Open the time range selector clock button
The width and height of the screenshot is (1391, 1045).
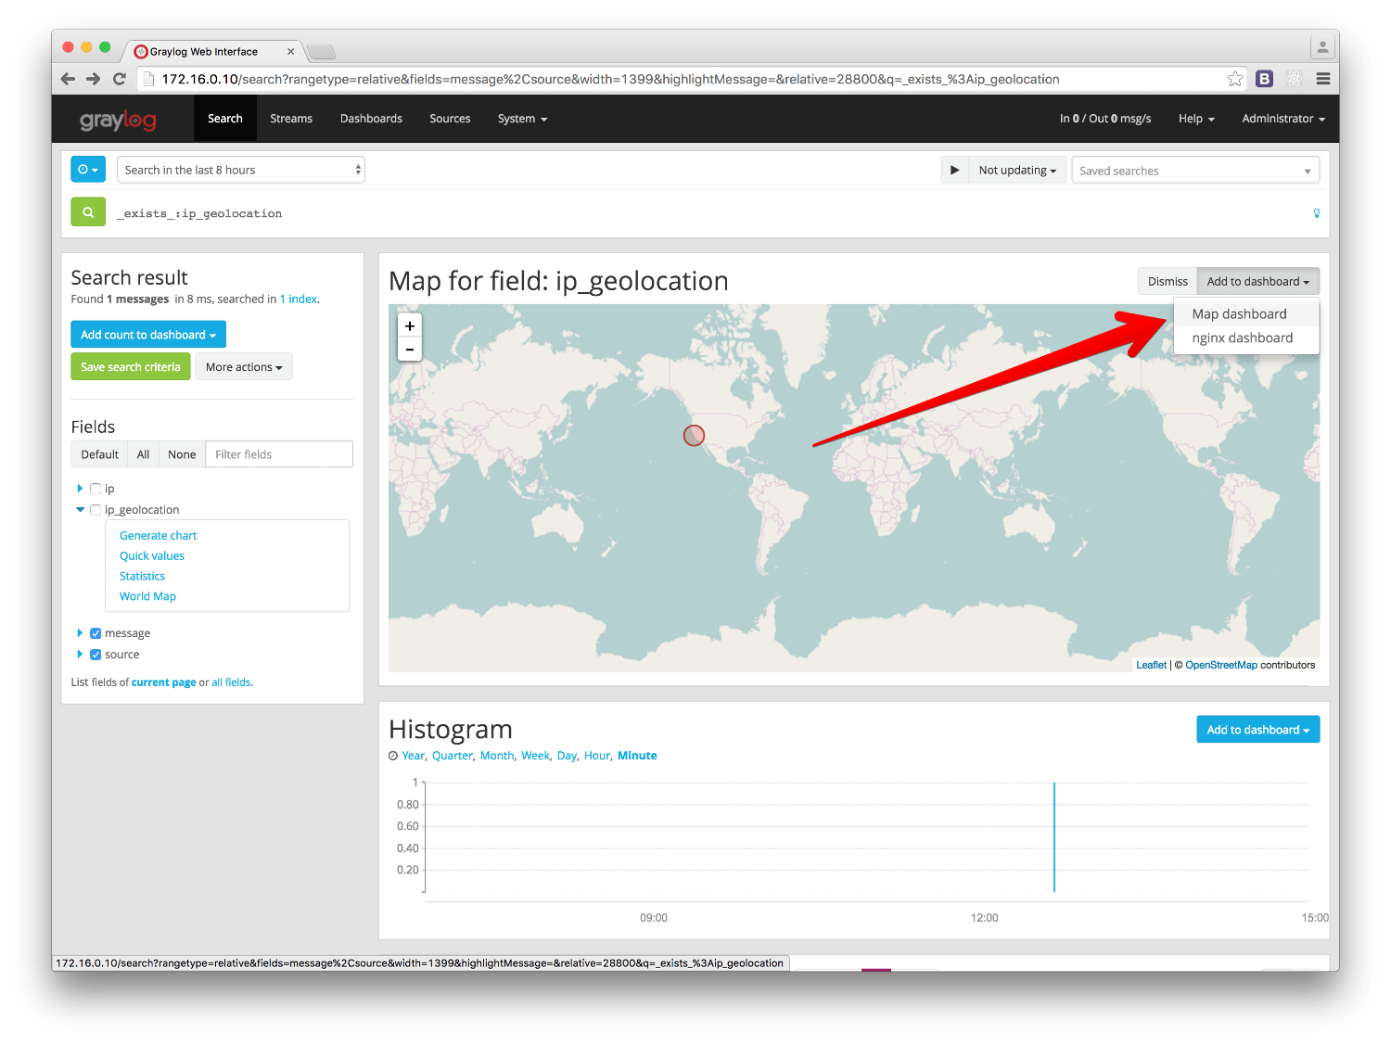(88, 170)
